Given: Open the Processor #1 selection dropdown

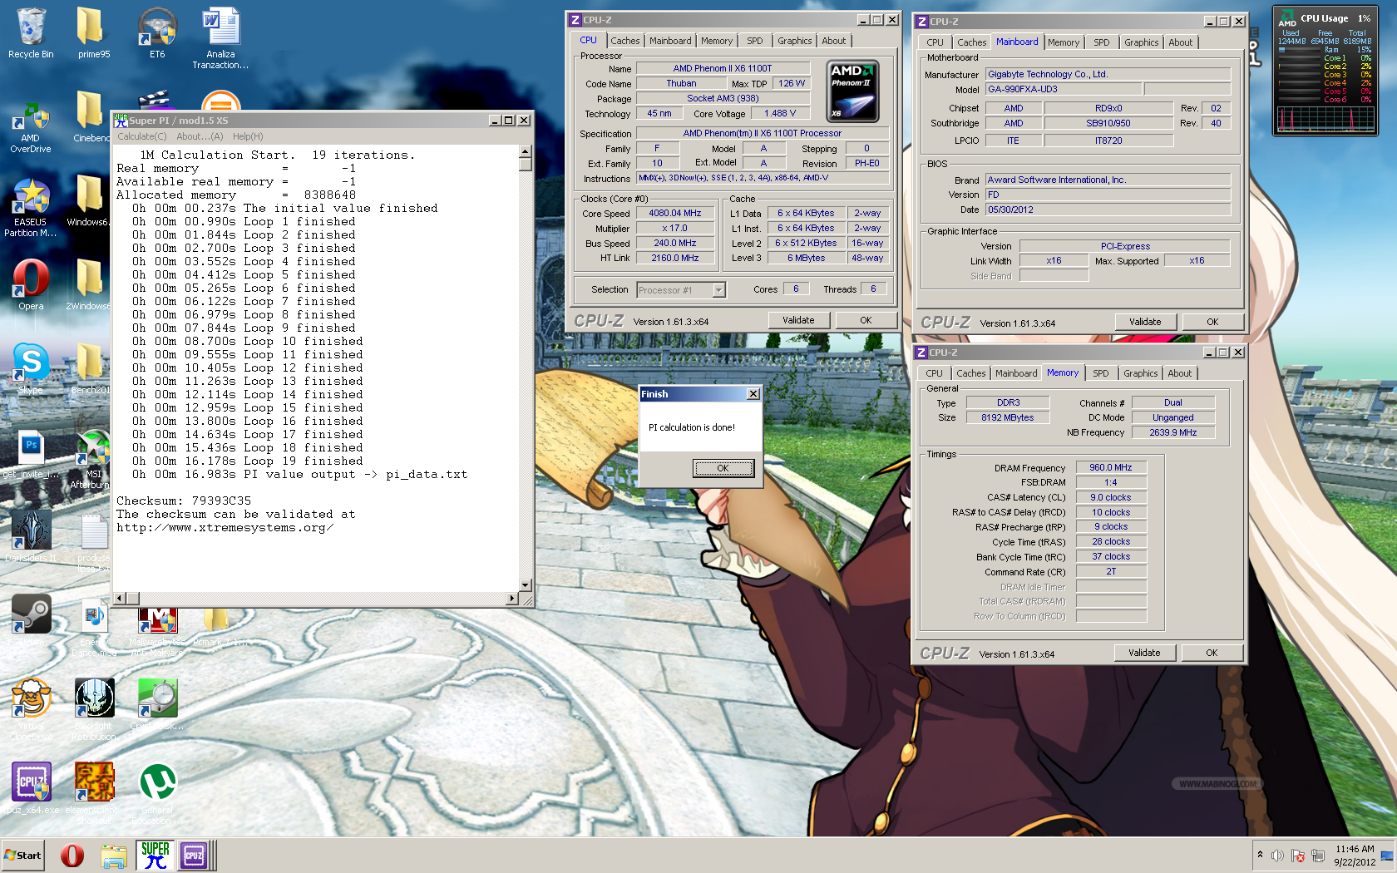Looking at the screenshot, I should click(x=682, y=290).
